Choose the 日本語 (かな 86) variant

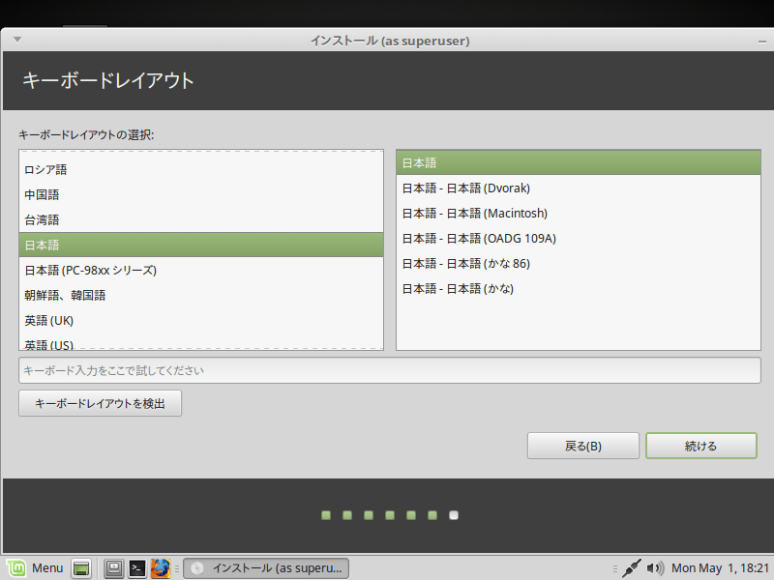[579, 264]
